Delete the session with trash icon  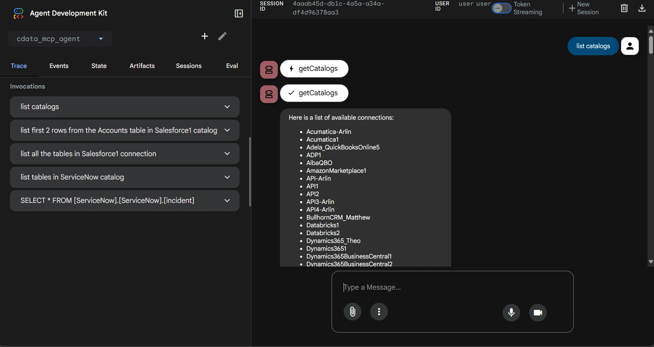[x=624, y=8]
